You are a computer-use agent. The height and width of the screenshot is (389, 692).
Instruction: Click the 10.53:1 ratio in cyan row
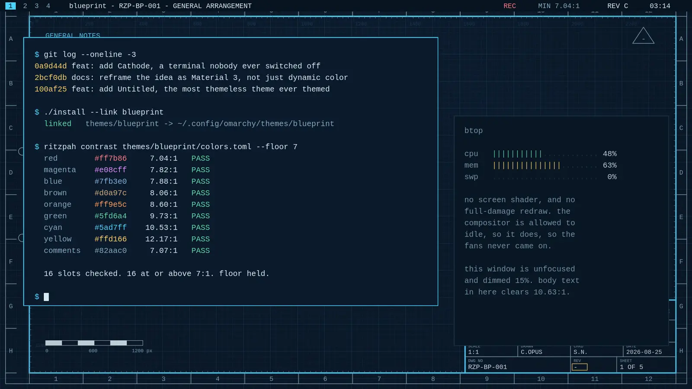(x=161, y=227)
